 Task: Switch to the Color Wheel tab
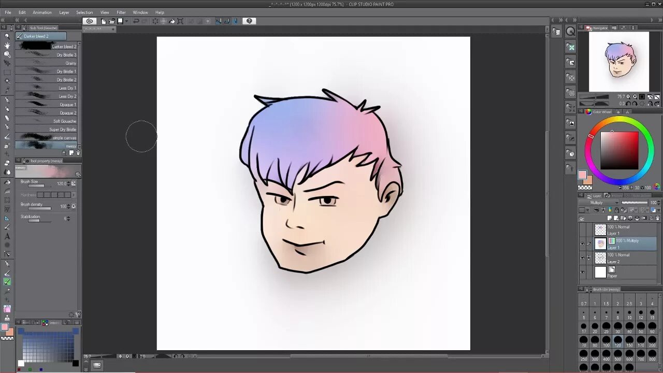(599, 111)
